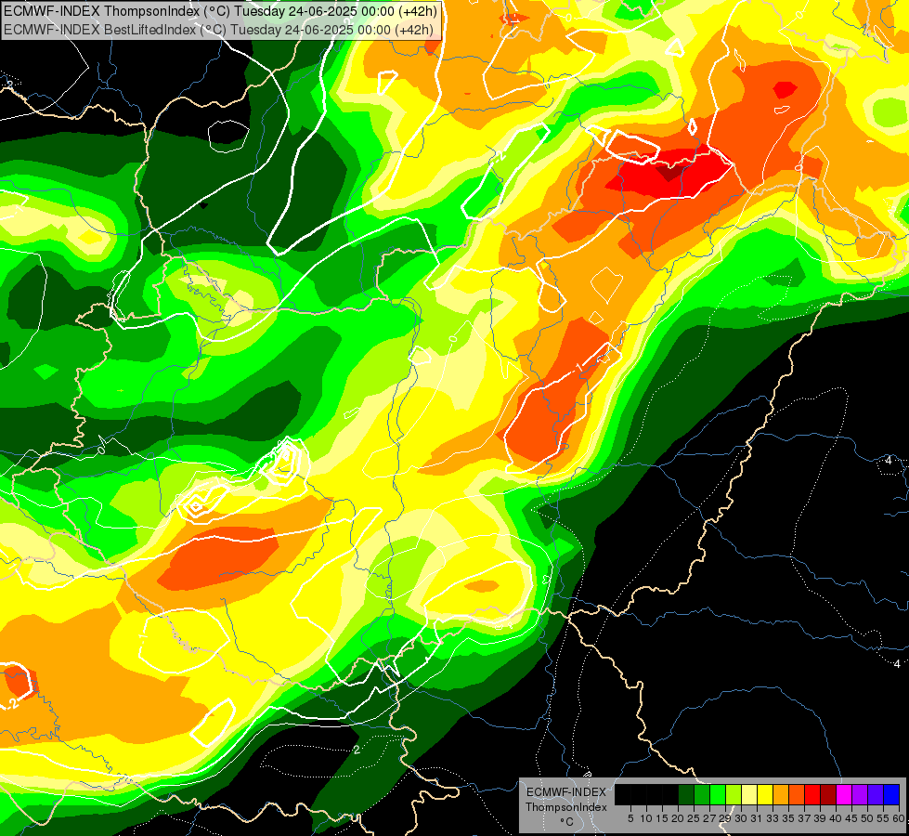The height and width of the screenshot is (836, 909).
Task: Click the dark green 20–25 legend swatch
Action: click(686, 794)
